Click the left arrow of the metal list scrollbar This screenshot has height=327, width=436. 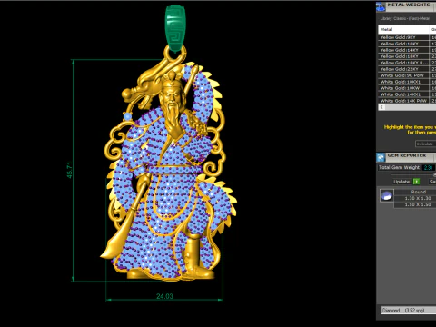381,107
